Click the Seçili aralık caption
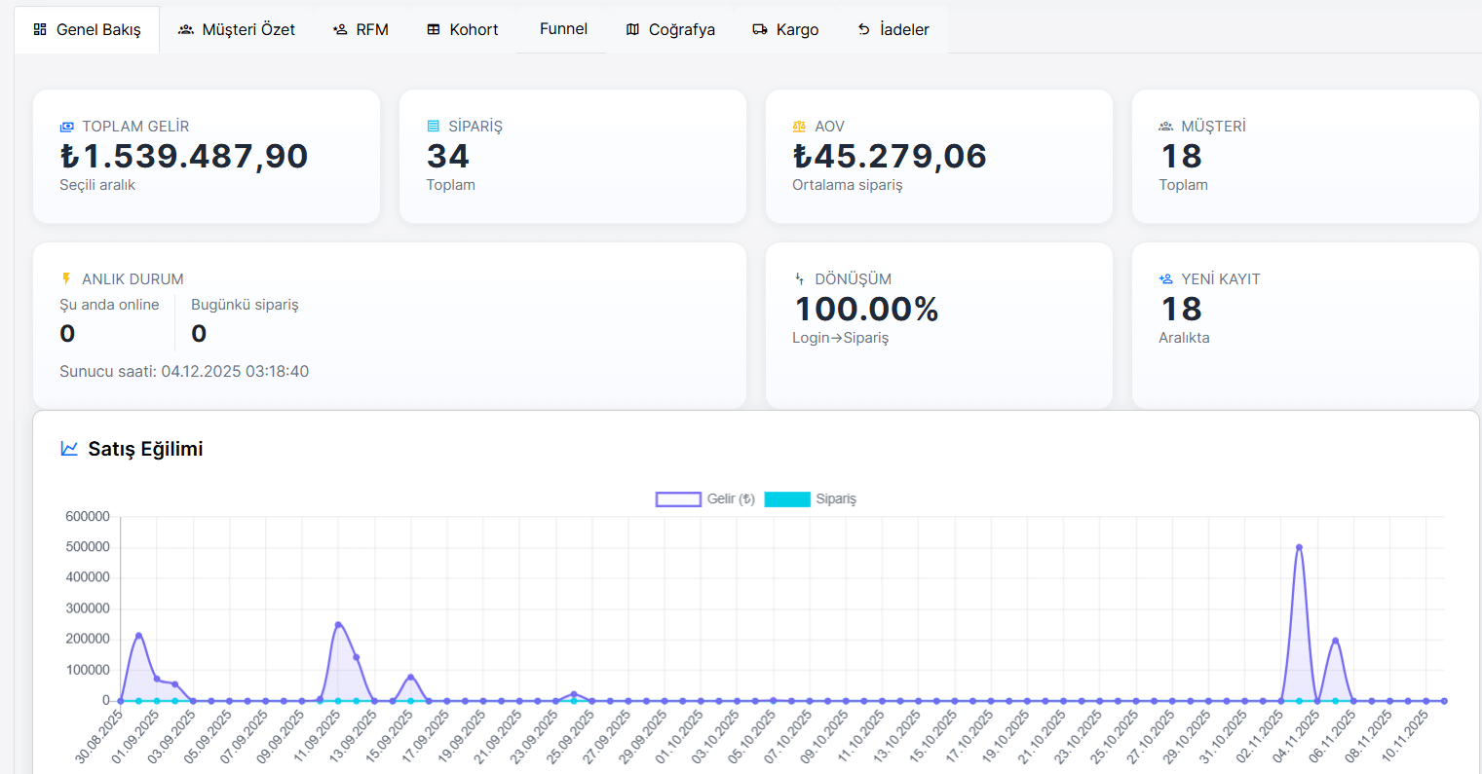 97,185
